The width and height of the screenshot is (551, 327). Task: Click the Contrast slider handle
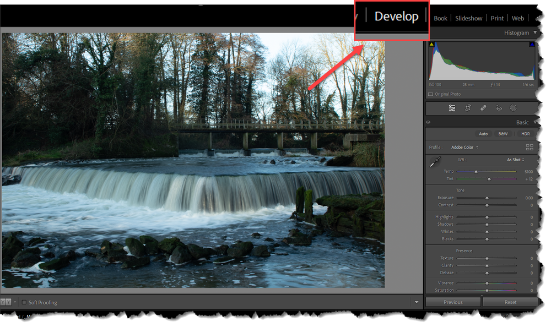(487, 205)
